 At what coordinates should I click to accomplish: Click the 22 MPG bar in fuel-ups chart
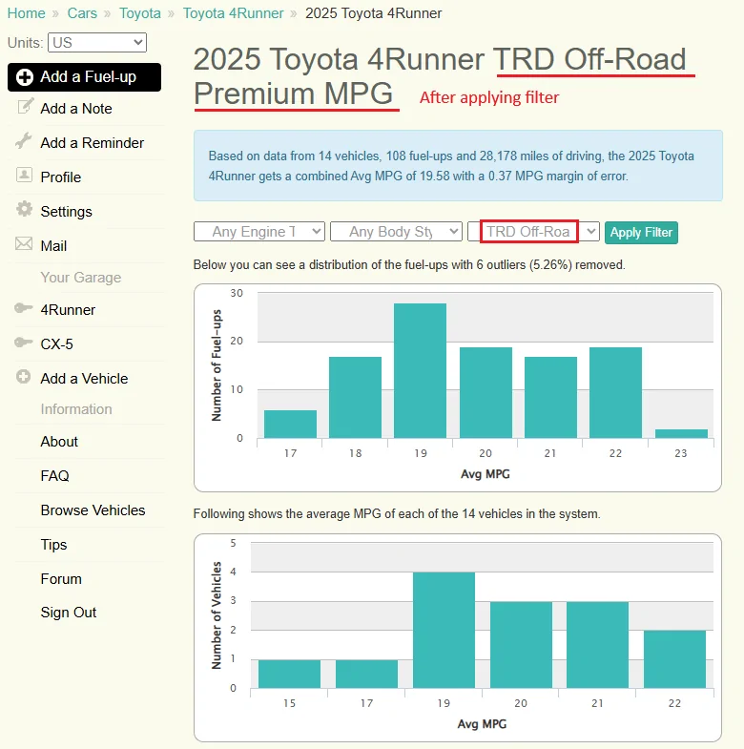[x=615, y=393]
